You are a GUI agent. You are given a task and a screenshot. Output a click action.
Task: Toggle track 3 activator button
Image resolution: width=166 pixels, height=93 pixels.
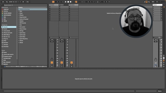[72, 63]
